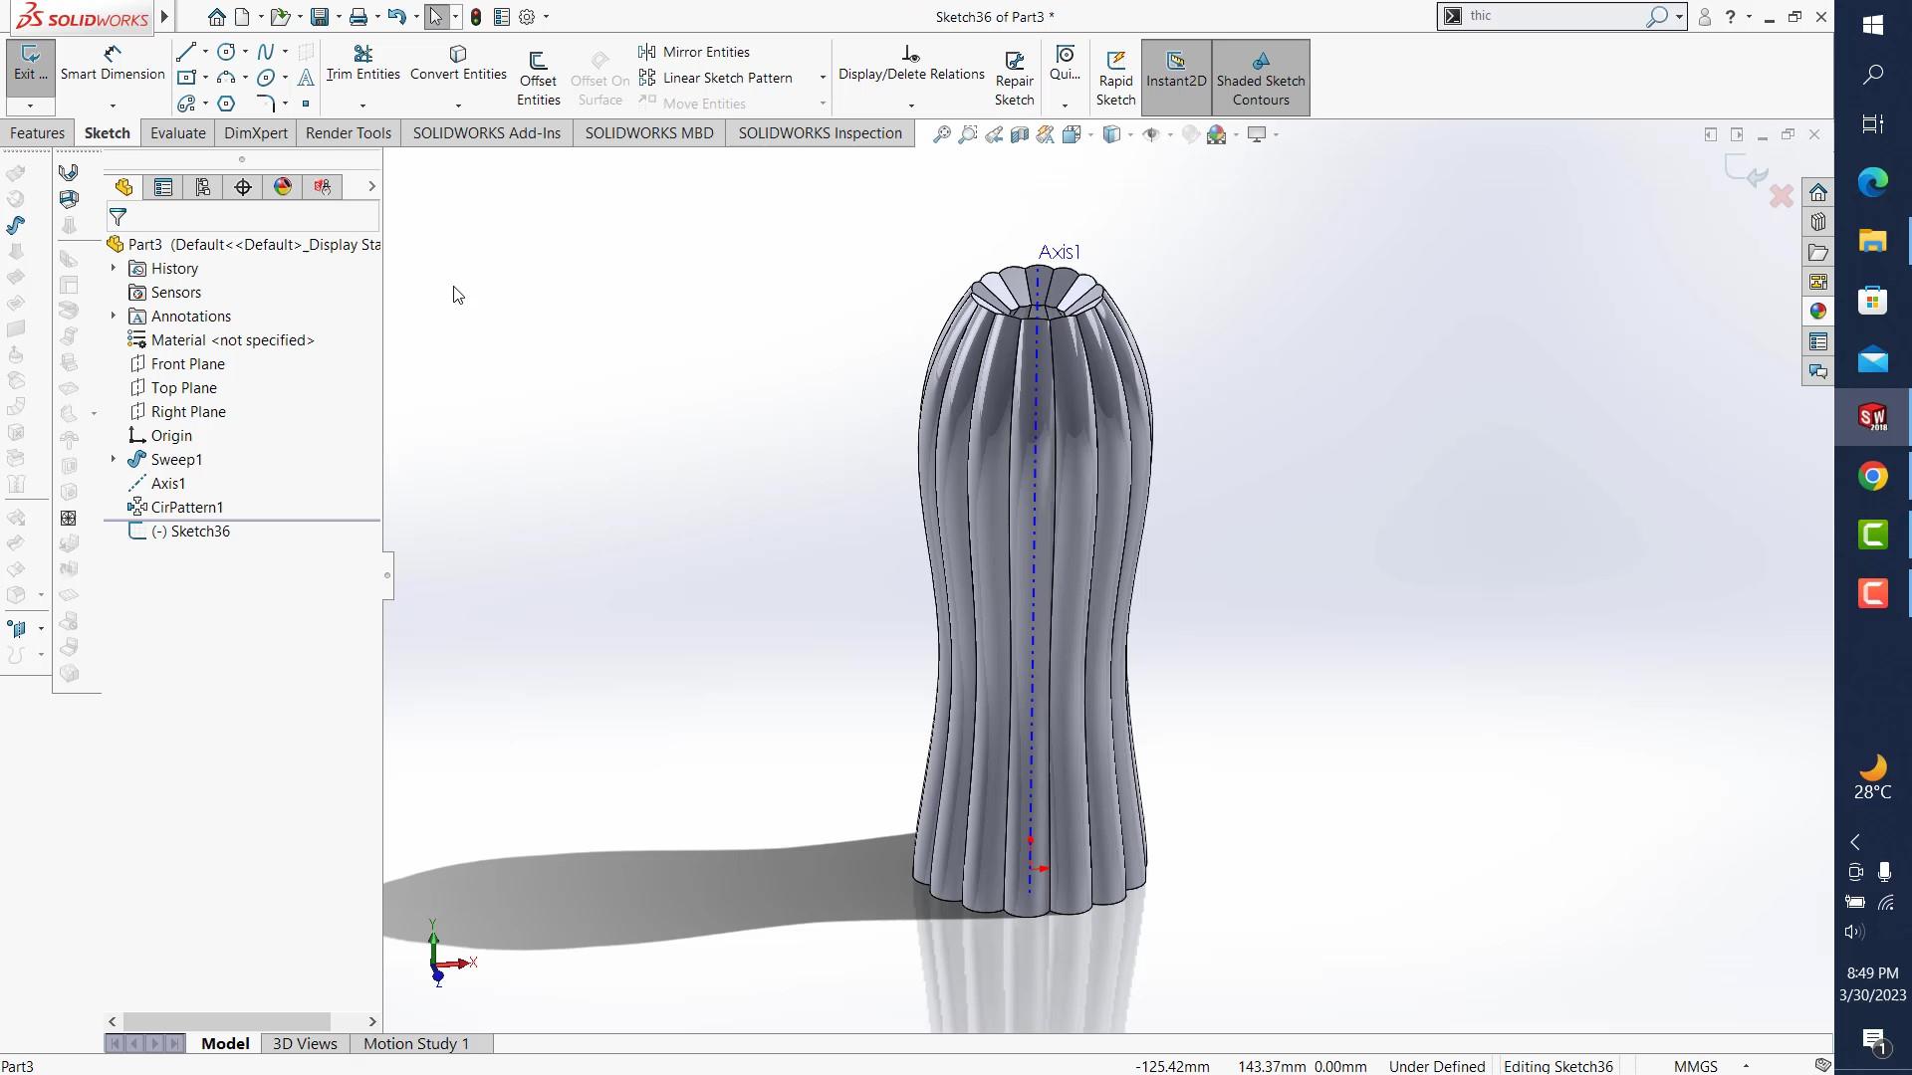Screen dimensions: 1912x1075
Task: Select the Smart Dimension tool
Action: 113,63
